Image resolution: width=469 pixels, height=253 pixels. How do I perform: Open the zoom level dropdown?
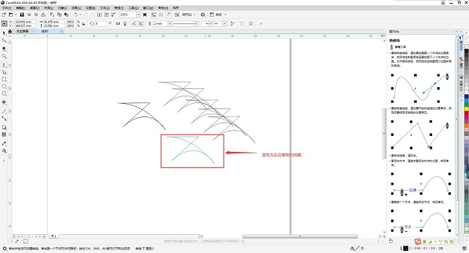[138, 15]
